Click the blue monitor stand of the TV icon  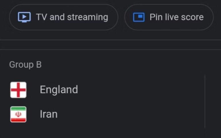[x=24, y=22]
